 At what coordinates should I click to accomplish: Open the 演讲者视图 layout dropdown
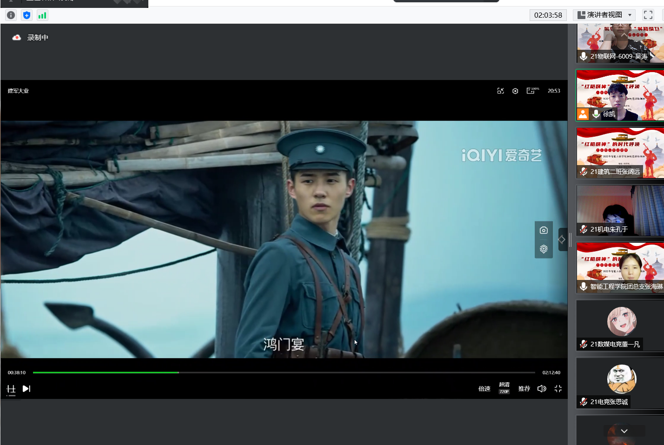pos(604,15)
